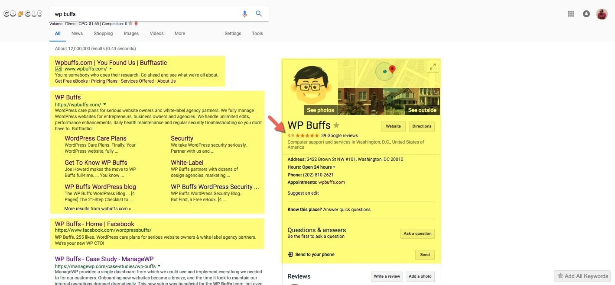The image size is (615, 285).
Task: Click the magnifying glass search icon
Action: click(x=259, y=14)
